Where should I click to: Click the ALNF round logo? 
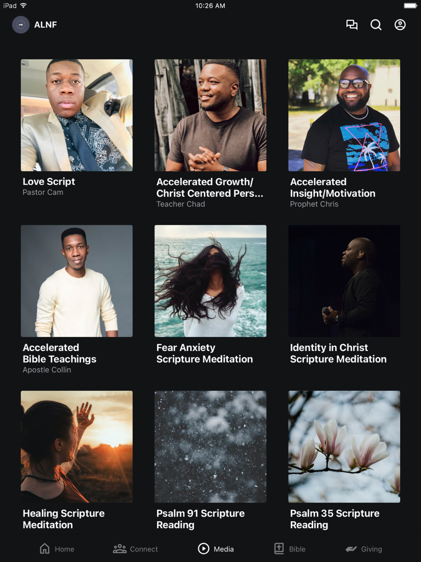click(21, 25)
